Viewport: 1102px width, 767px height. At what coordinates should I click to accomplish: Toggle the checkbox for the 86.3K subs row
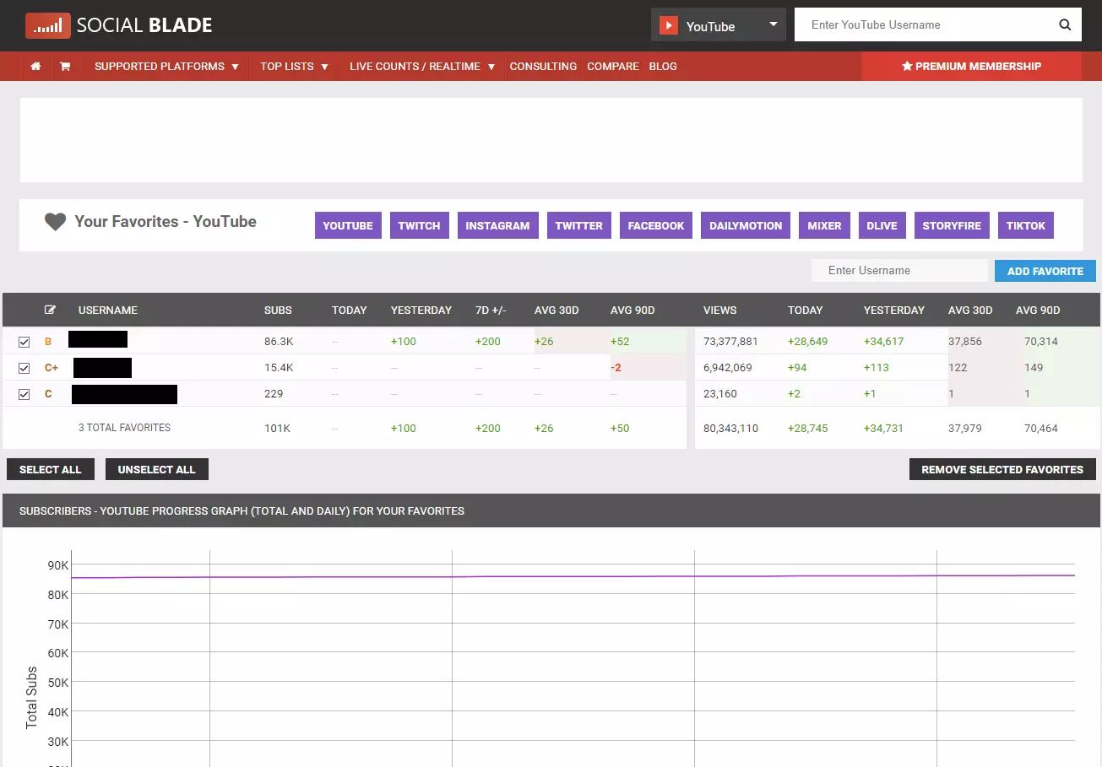click(24, 342)
